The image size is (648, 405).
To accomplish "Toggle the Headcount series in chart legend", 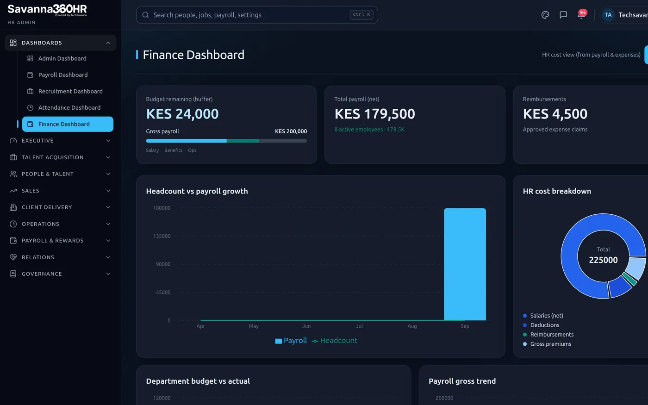I will tap(335, 341).
